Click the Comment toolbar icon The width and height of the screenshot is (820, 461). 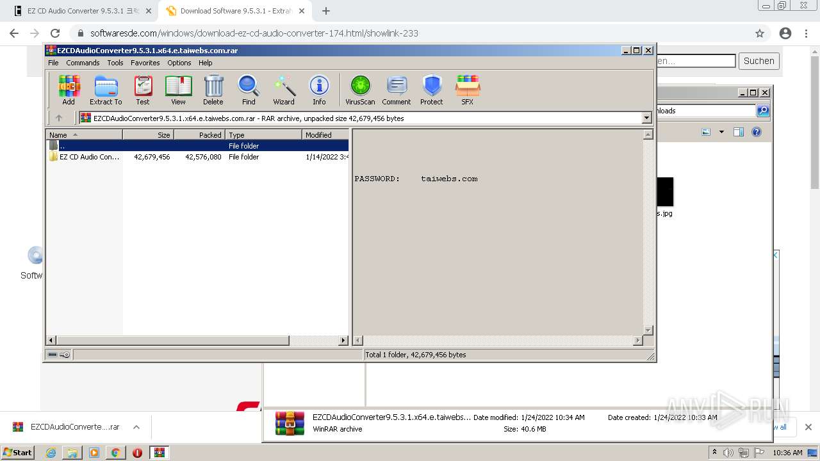[397, 90]
